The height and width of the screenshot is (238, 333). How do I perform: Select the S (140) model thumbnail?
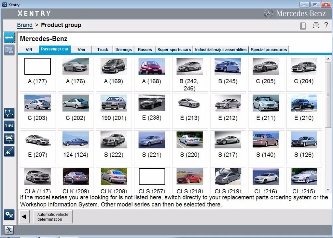point(266,140)
